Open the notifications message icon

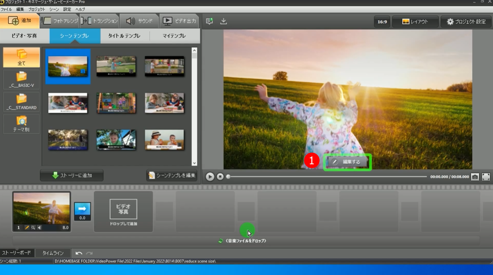[210, 21]
